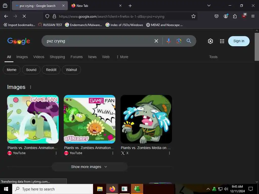Open Google quick settings gear
This screenshot has height=194, width=259.
[210, 41]
